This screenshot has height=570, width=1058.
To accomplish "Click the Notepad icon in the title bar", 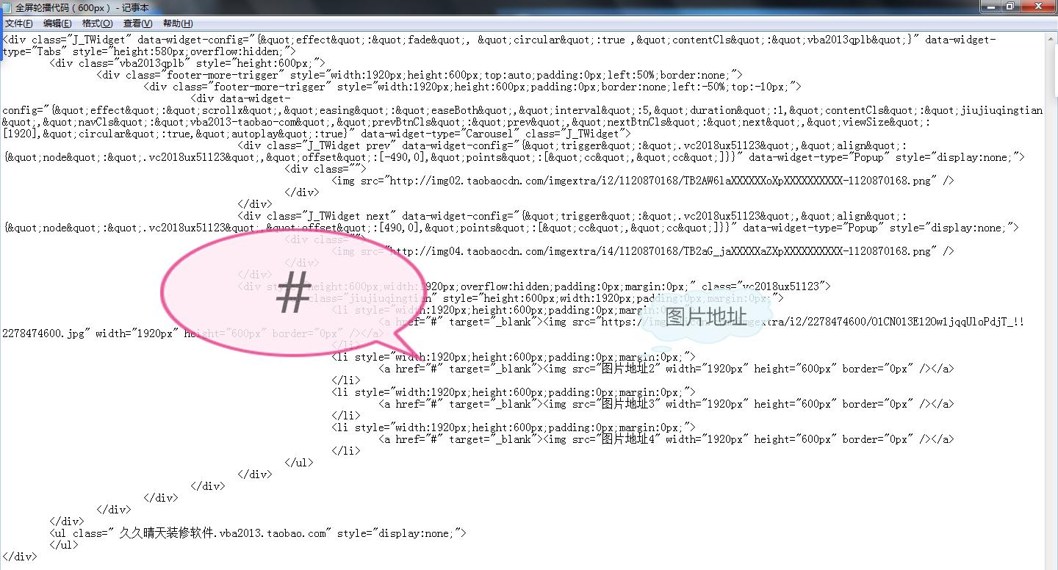I will pyautogui.click(x=8, y=7).
